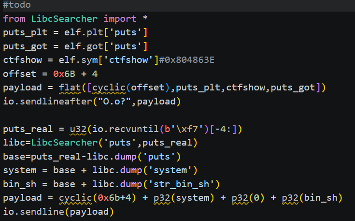Click 'base' in 'base=puts_real-libc.dump' line
Image resolution: width=355 pixels, height=221 pixels.
click(14, 157)
